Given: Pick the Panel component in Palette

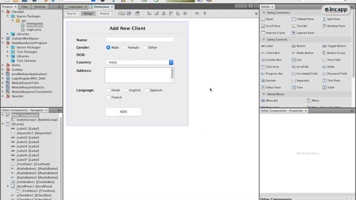Looking at the screenshot, I should [x=267, y=19].
